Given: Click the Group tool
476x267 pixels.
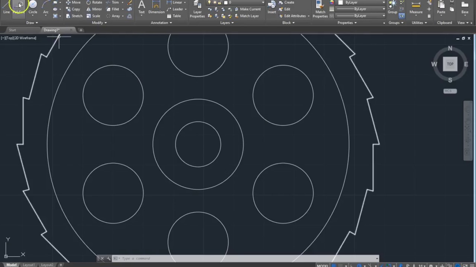Looking at the screenshot, I should click(392, 7).
